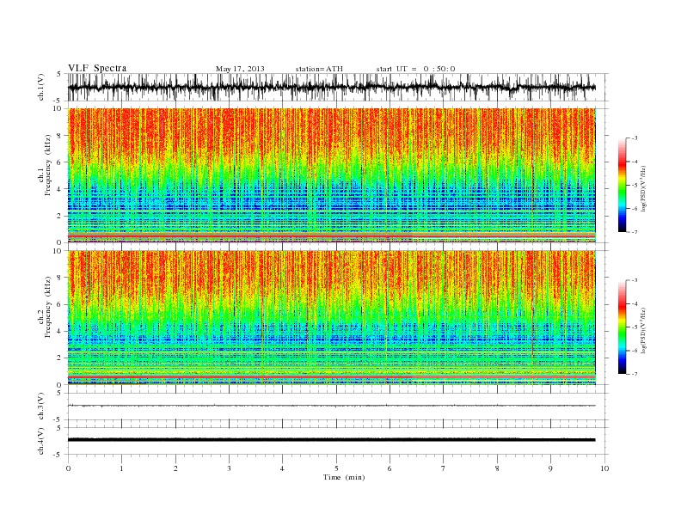Image resolution: width=681 pixels, height=526 pixels.
Task: Click the ch.2 spectrogram color bar
Action: tap(622, 327)
